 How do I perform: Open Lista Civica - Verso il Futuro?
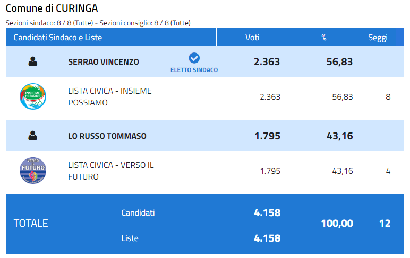click(x=111, y=171)
